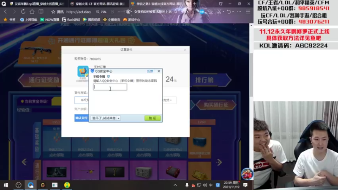Click the green 验证 verify button

pyautogui.click(x=153, y=118)
